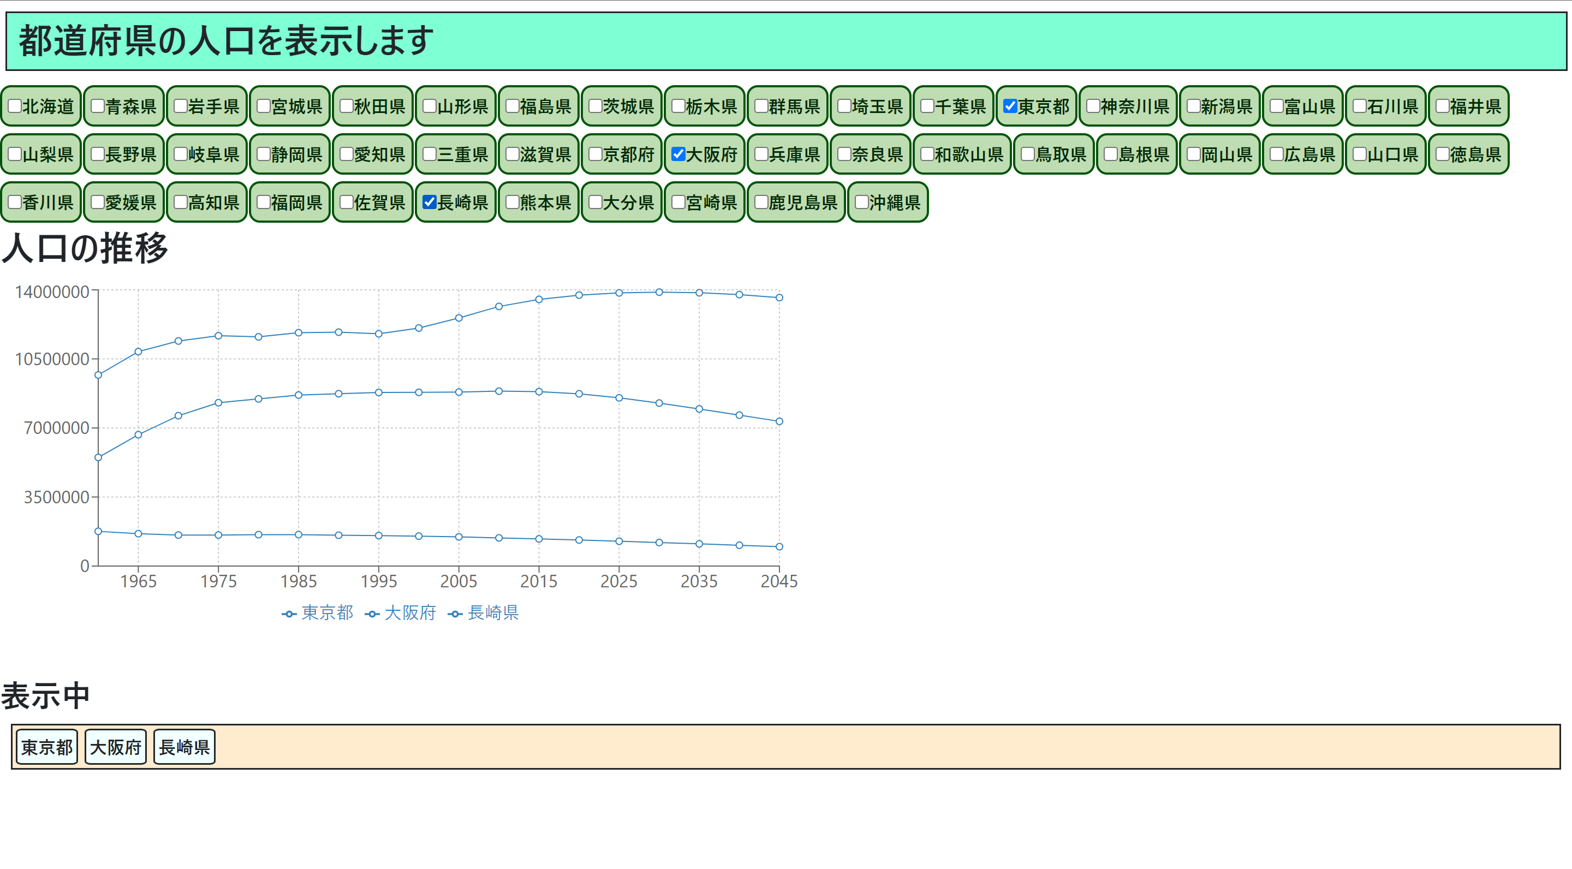This screenshot has height=869, width=1572.
Task: Uncheck the 長崎県 checkbox
Action: coord(430,202)
